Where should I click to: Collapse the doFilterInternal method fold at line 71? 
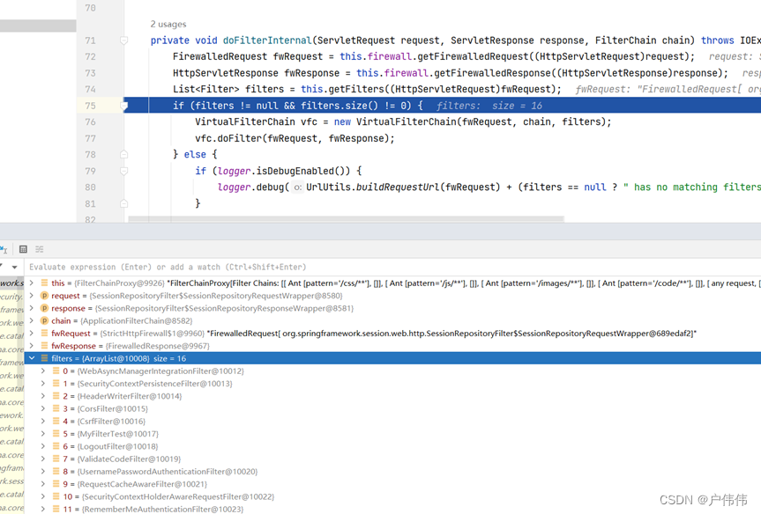(123, 40)
